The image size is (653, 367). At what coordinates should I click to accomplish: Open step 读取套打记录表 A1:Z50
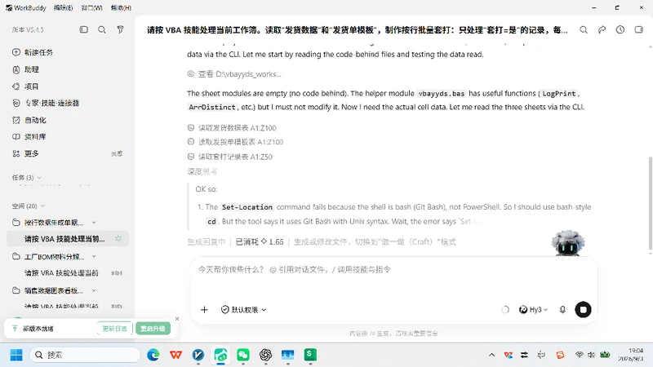(230, 157)
